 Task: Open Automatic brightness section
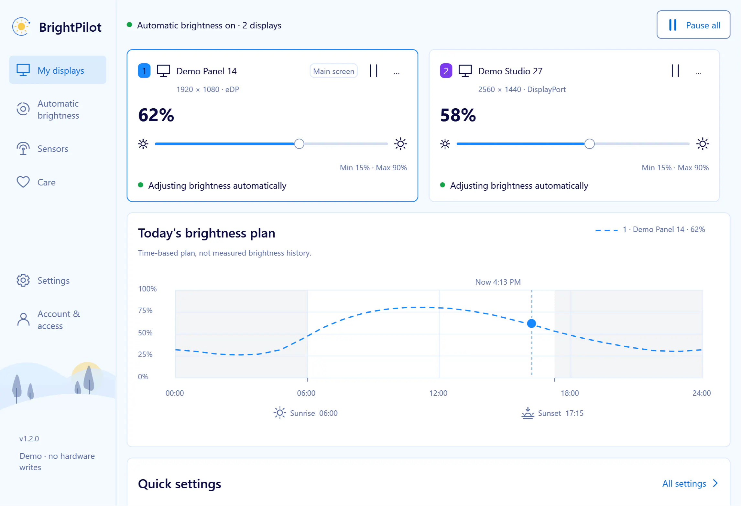tap(58, 109)
